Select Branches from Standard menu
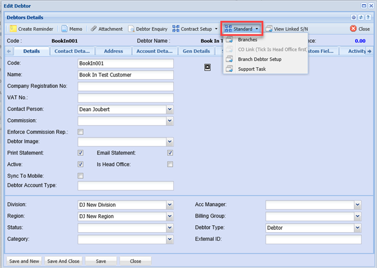Viewport: 377px width, 268px height. coord(248,40)
